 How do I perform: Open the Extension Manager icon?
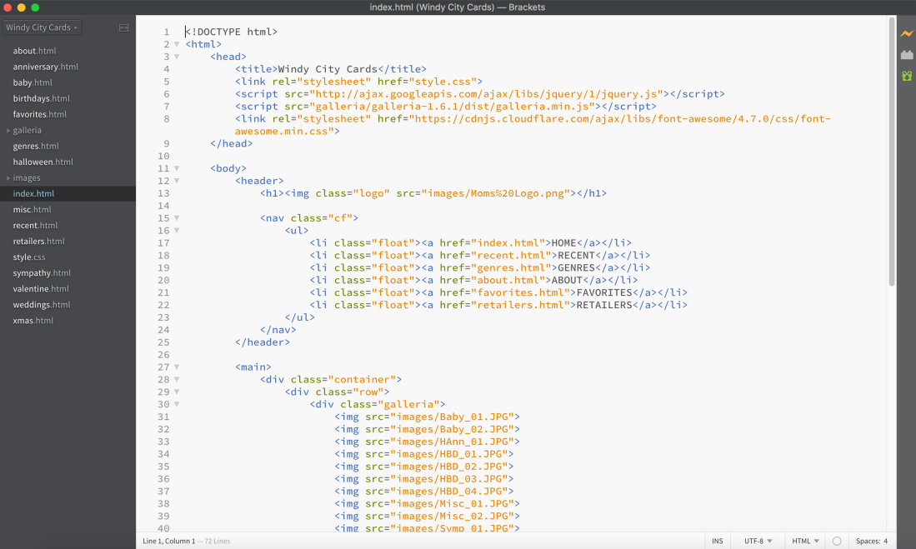(x=906, y=55)
